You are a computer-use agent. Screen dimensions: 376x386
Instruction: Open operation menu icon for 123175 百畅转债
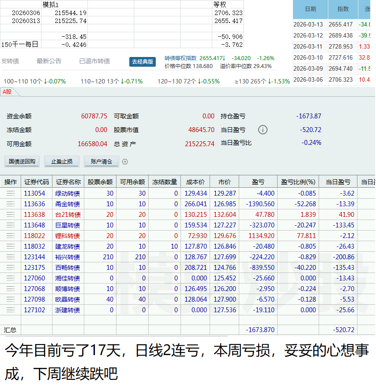(11, 268)
